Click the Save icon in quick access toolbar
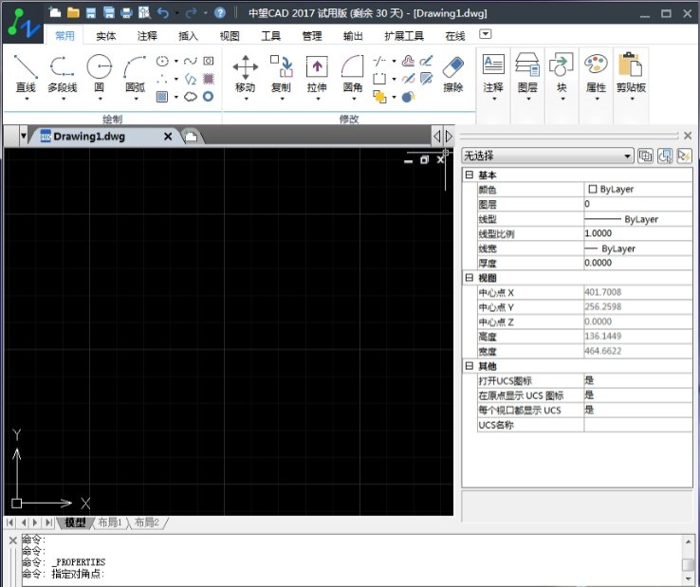700x587 pixels. click(x=91, y=13)
